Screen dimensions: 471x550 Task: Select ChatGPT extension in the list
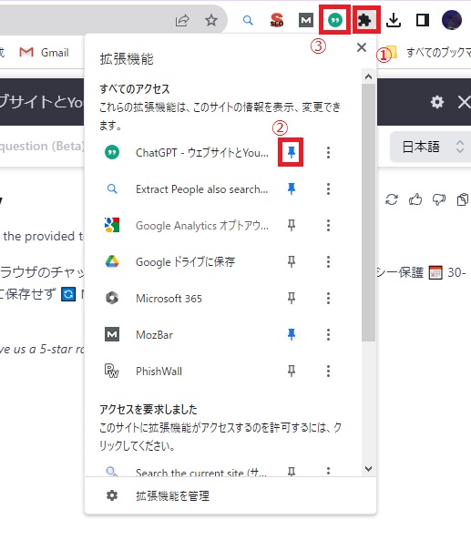[x=202, y=153]
